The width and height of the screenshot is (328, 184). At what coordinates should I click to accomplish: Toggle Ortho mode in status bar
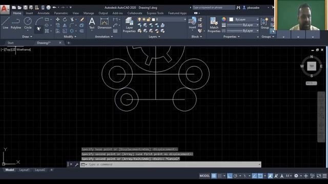(230, 176)
